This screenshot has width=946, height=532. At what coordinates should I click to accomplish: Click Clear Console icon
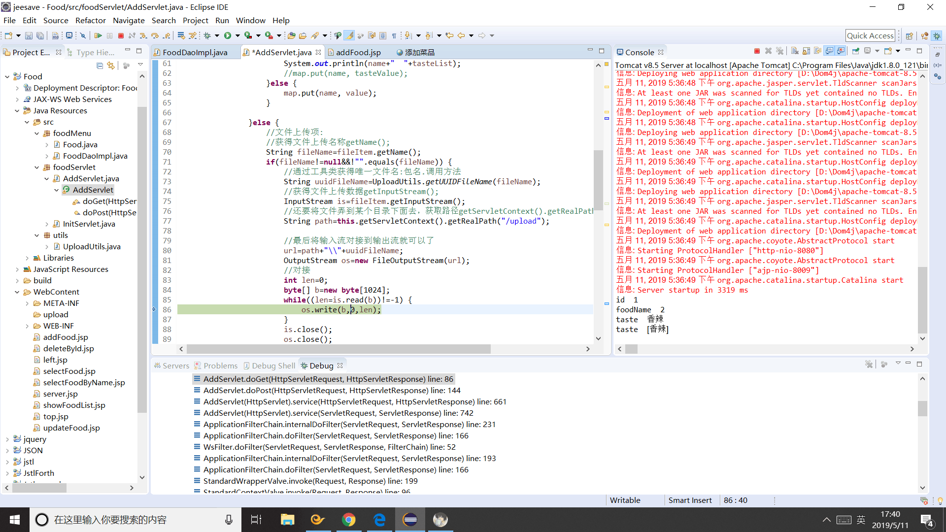coord(795,51)
